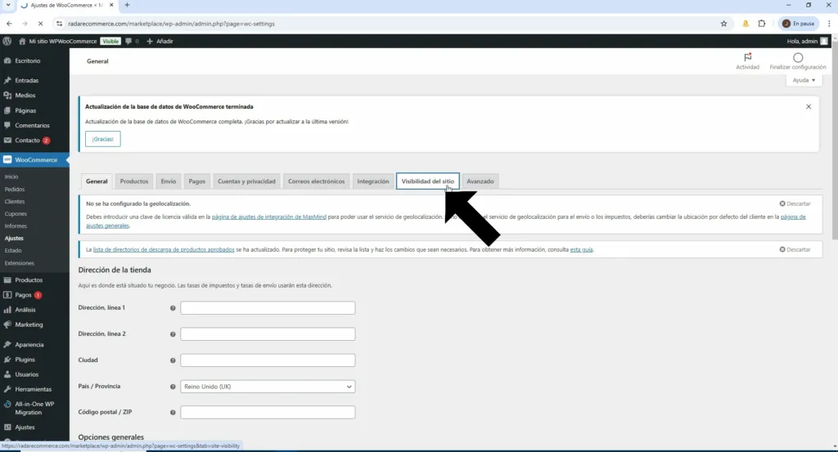This screenshot has height=452, width=838.
Task: Open the País / Provincia dropdown
Action: point(268,387)
